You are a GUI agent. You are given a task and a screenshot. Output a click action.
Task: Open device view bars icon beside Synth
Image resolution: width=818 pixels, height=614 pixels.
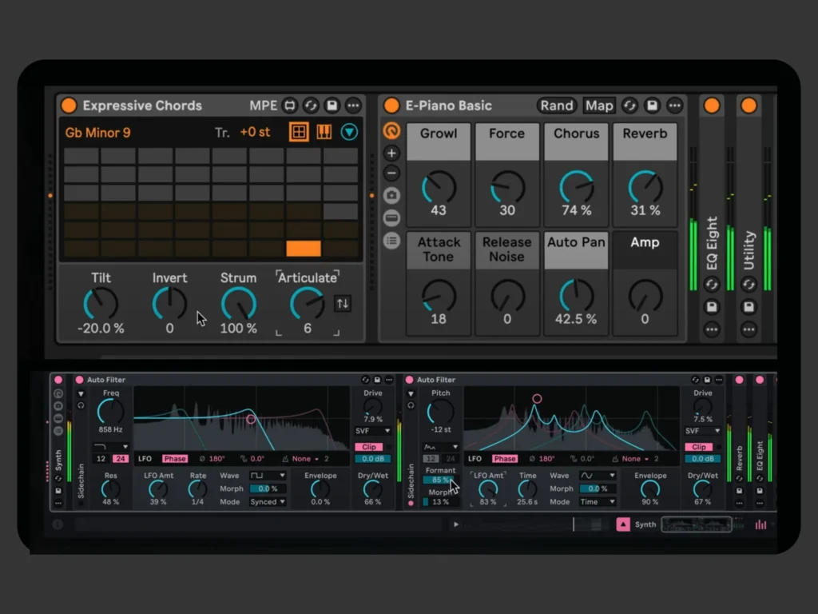[x=760, y=524]
